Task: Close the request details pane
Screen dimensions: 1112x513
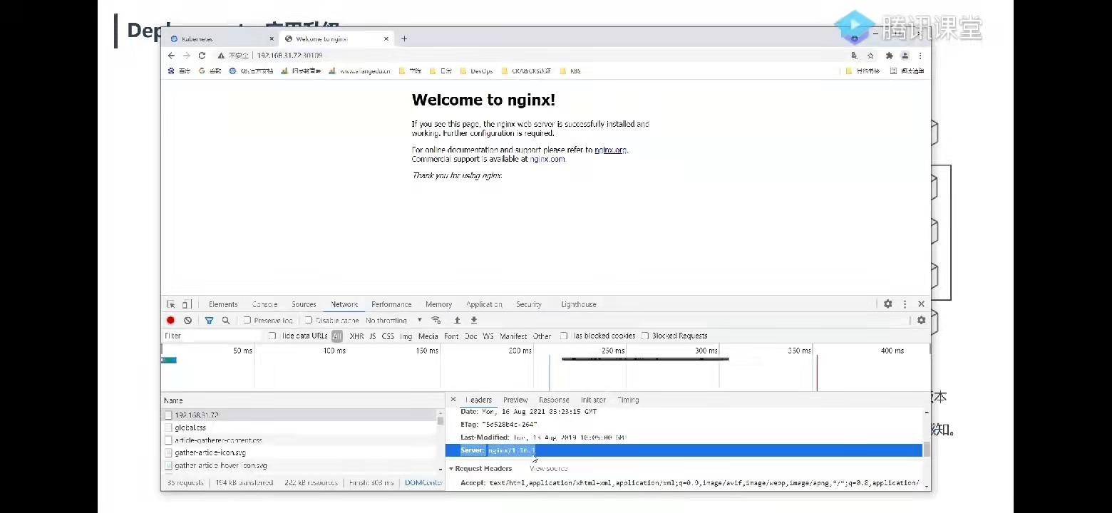Action: (x=453, y=400)
